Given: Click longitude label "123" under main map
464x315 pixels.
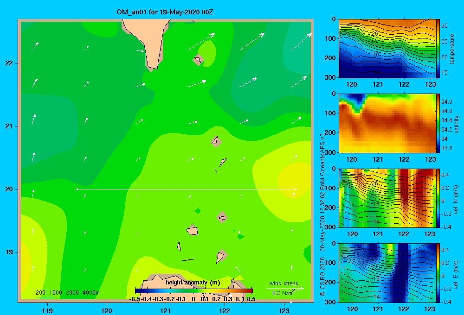Looking at the screenshot, I should coord(284,310).
